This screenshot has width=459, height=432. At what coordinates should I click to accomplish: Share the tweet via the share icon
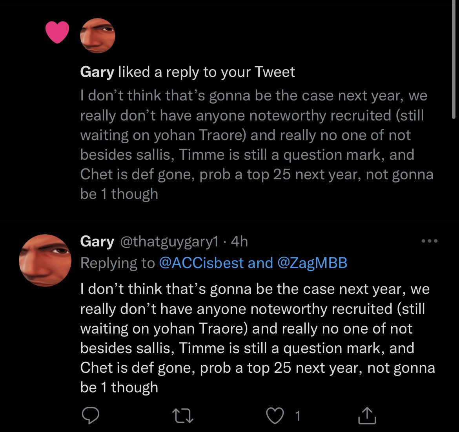pos(367,415)
